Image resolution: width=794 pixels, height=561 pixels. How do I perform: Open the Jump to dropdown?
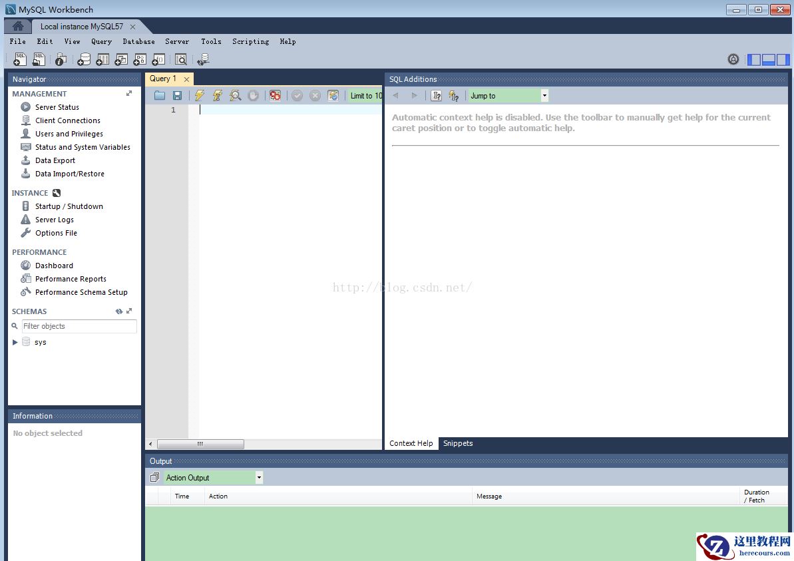point(544,96)
